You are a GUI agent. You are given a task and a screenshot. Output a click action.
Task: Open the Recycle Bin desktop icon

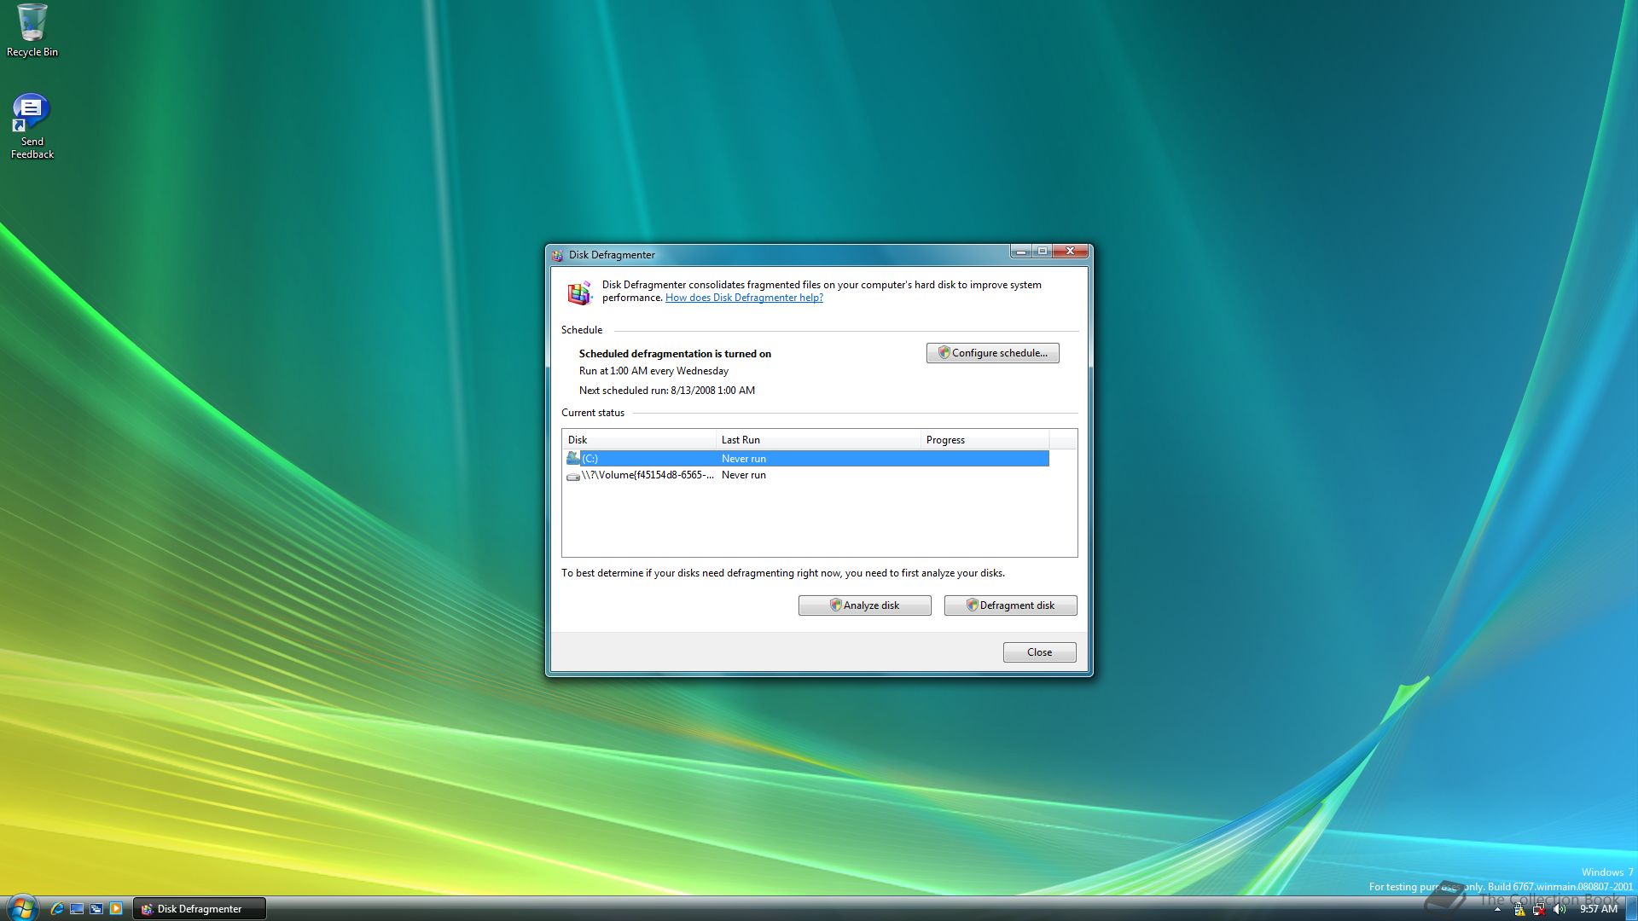click(32, 31)
